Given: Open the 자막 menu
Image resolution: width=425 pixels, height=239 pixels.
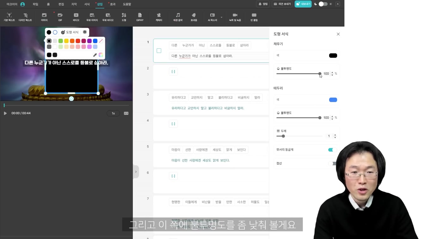Looking at the screenshot, I should click(x=74, y=4).
